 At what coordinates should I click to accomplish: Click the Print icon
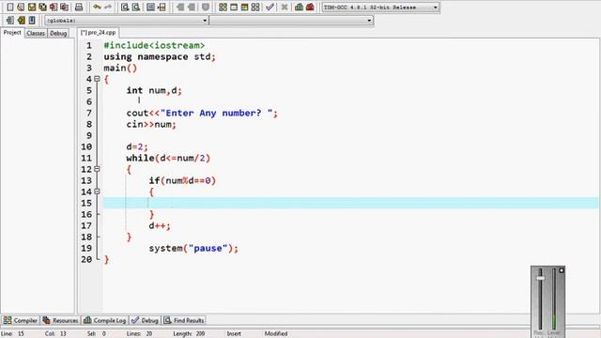pos(79,7)
